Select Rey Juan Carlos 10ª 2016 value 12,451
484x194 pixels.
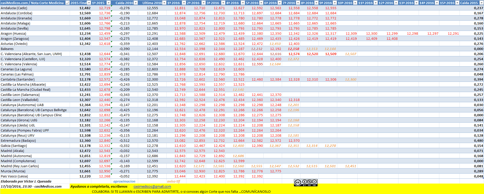click(350, 166)
